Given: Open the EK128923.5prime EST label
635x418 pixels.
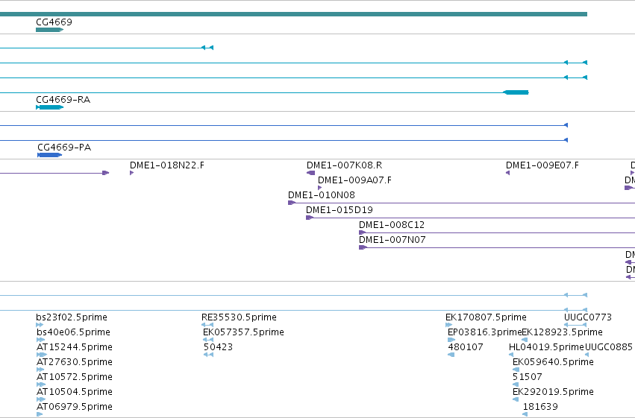Looking at the screenshot, I should click(x=562, y=332).
